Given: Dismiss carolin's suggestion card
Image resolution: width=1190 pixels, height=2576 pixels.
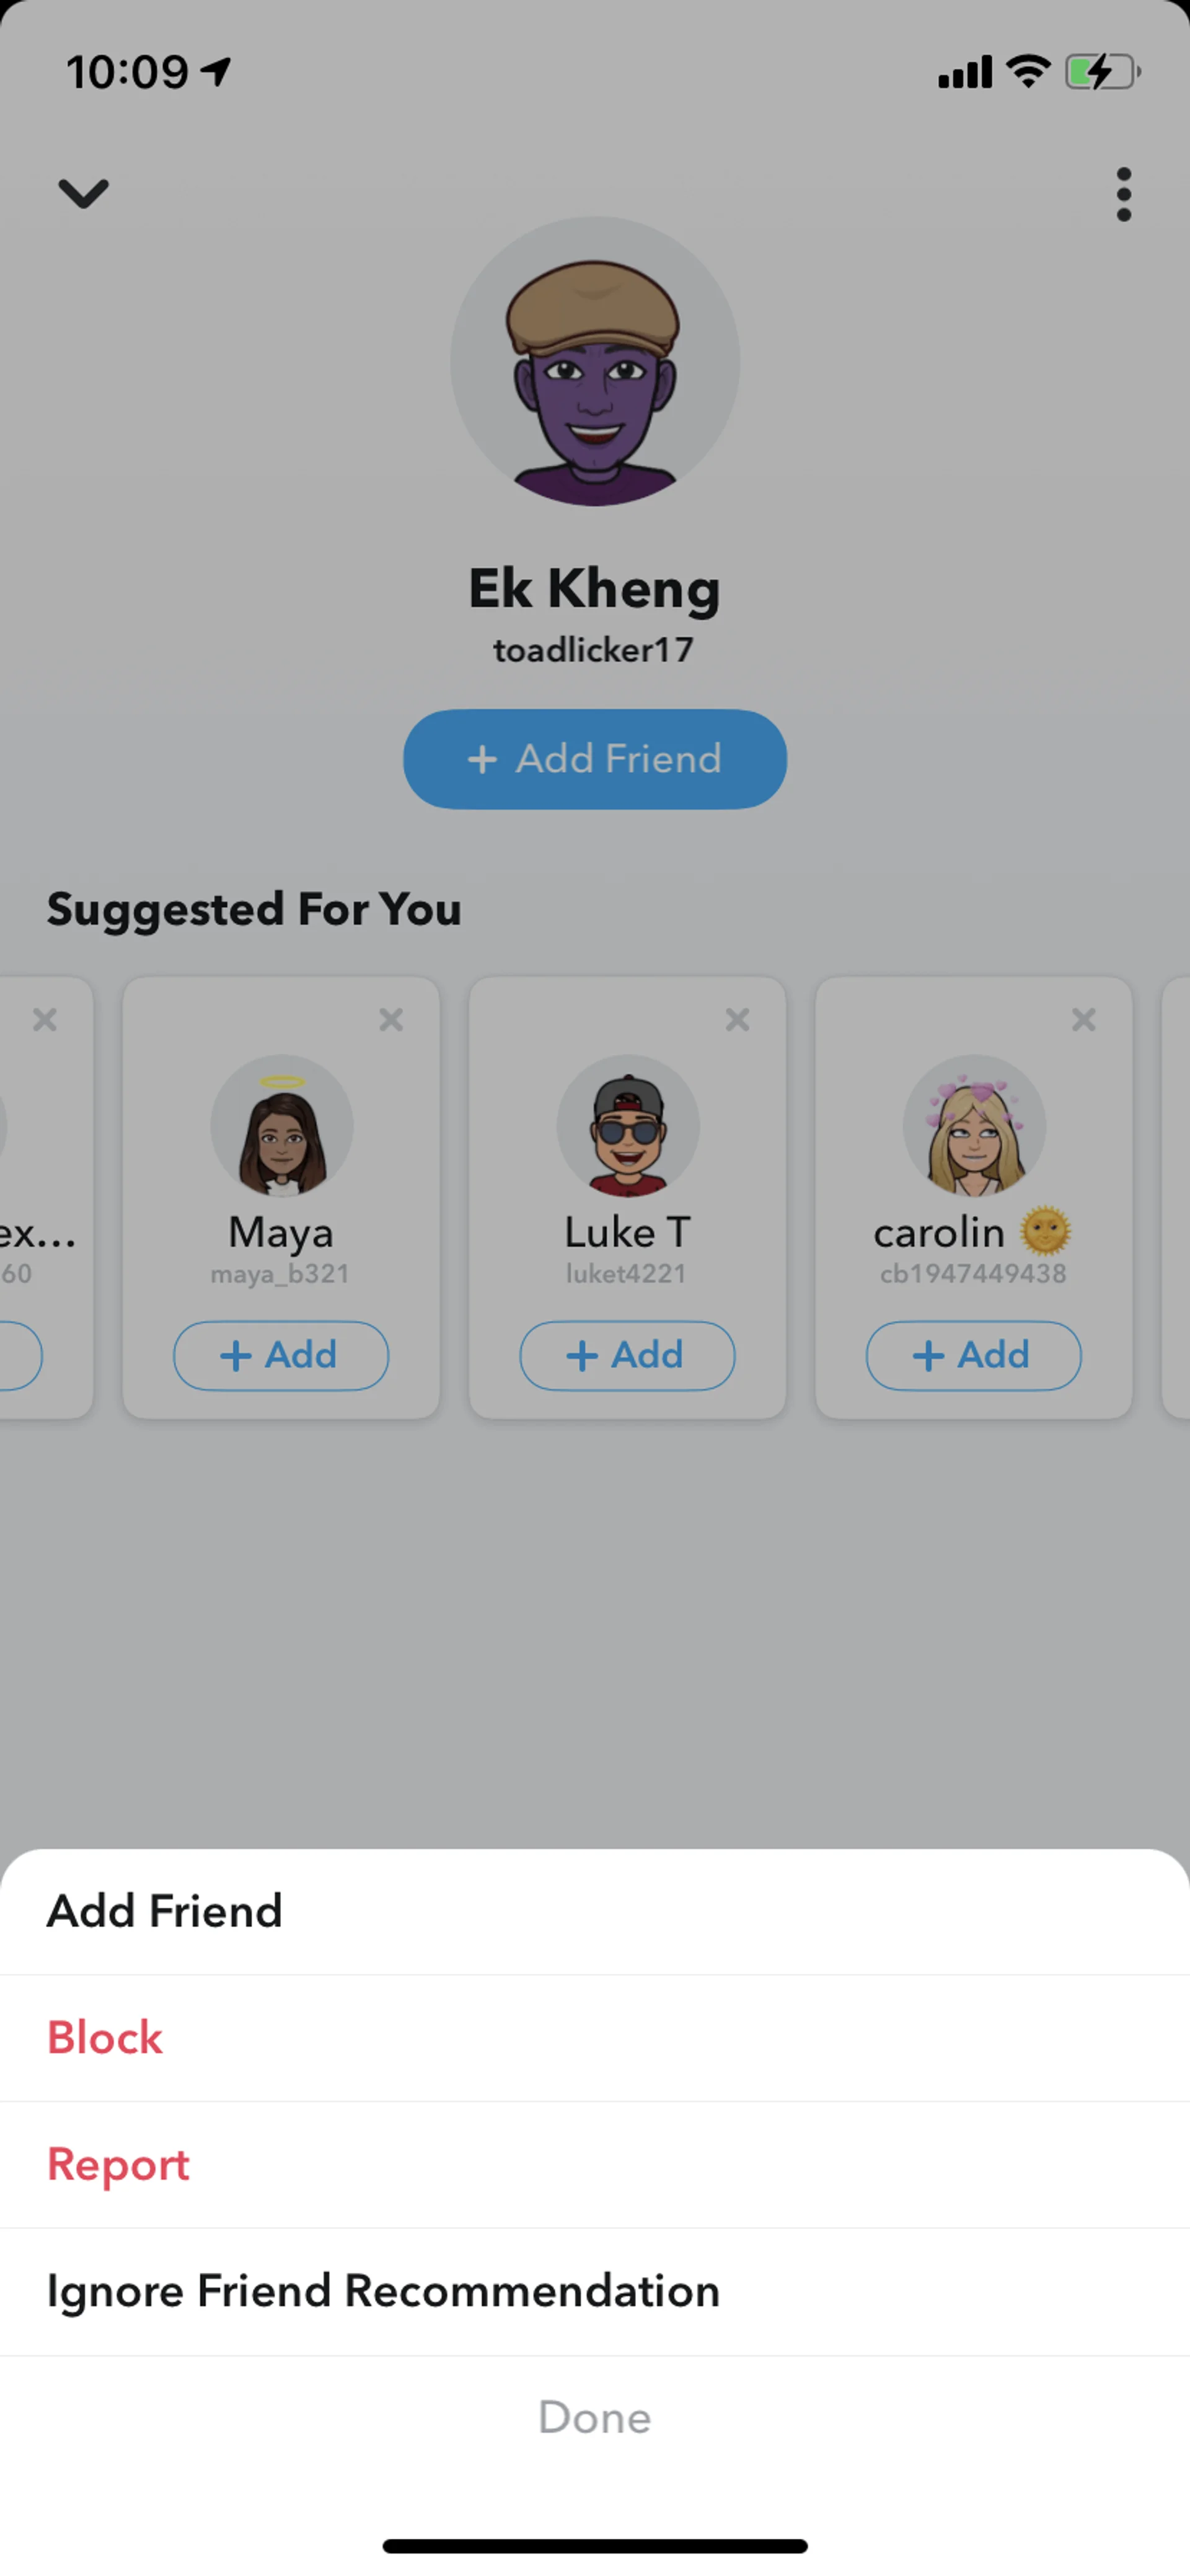Looking at the screenshot, I should tap(1083, 1019).
